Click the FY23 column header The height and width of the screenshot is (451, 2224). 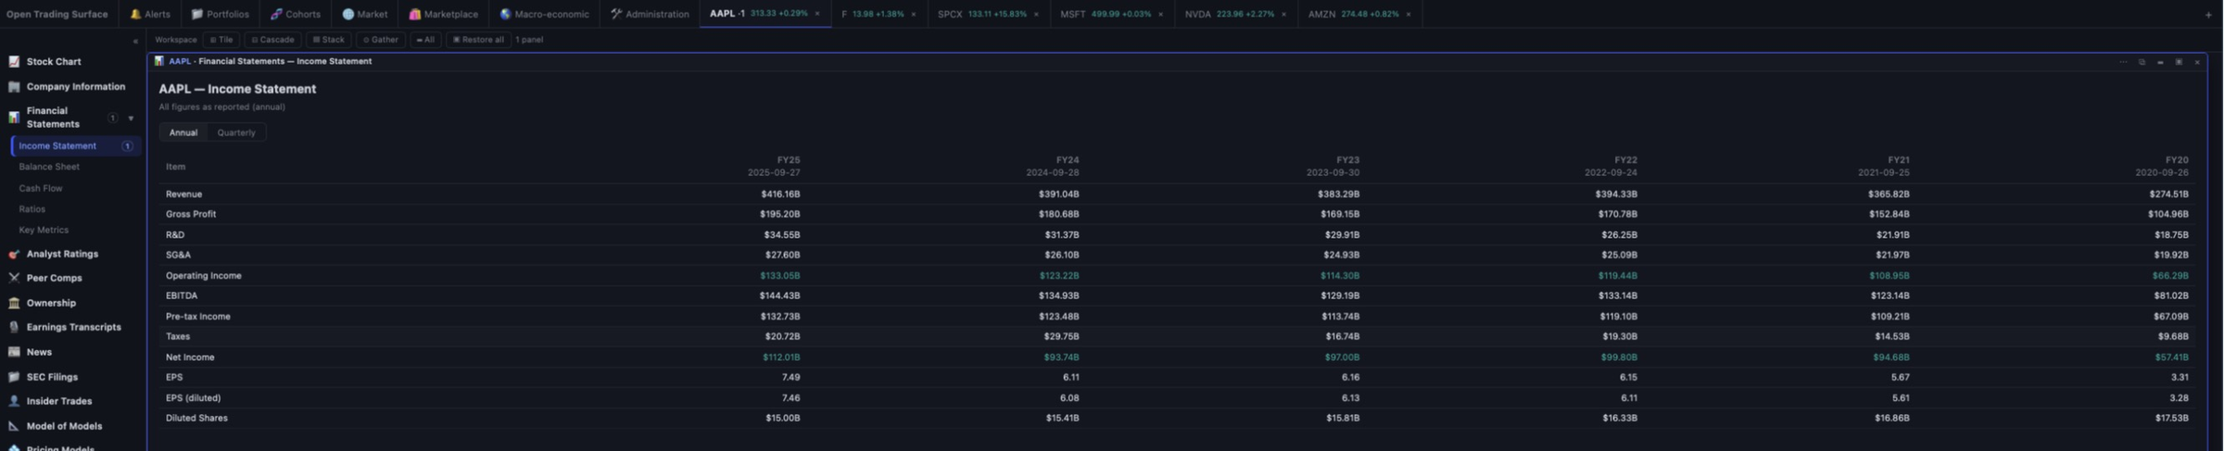coord(1333,167)
